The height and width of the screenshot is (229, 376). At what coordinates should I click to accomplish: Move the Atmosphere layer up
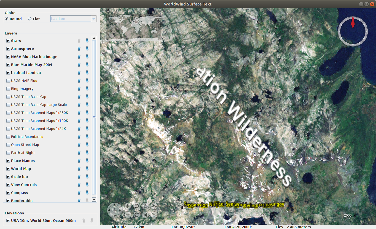pyautogui.click(x=79, y=49)
